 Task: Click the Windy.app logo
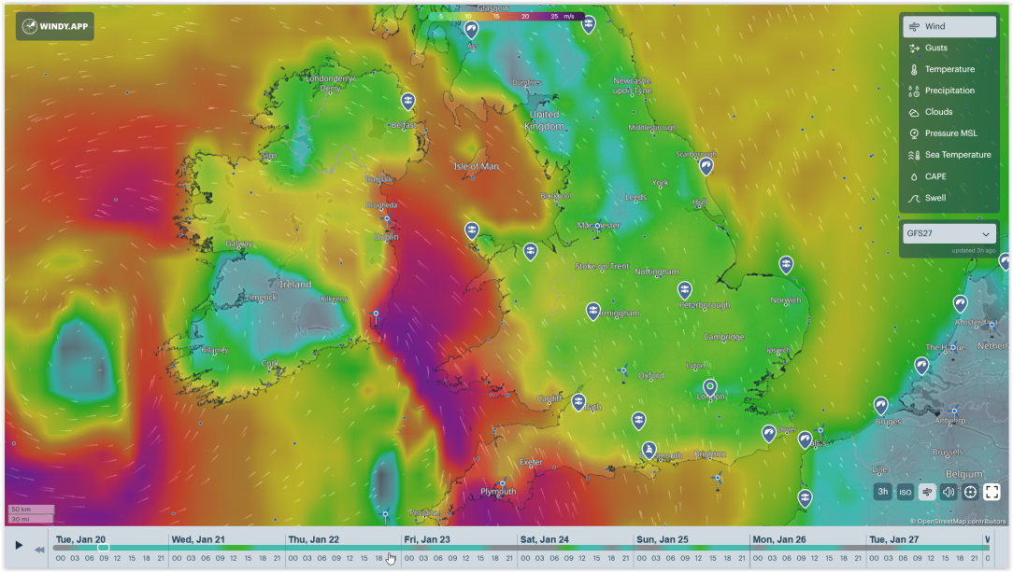tap(55, 26)
